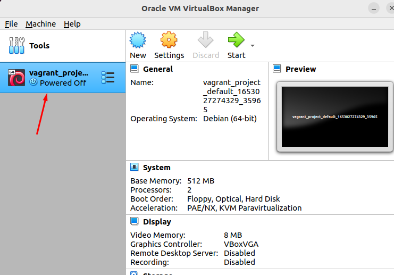Click the processors value '2'
394x275 pixels.
(x=189, y=190)
